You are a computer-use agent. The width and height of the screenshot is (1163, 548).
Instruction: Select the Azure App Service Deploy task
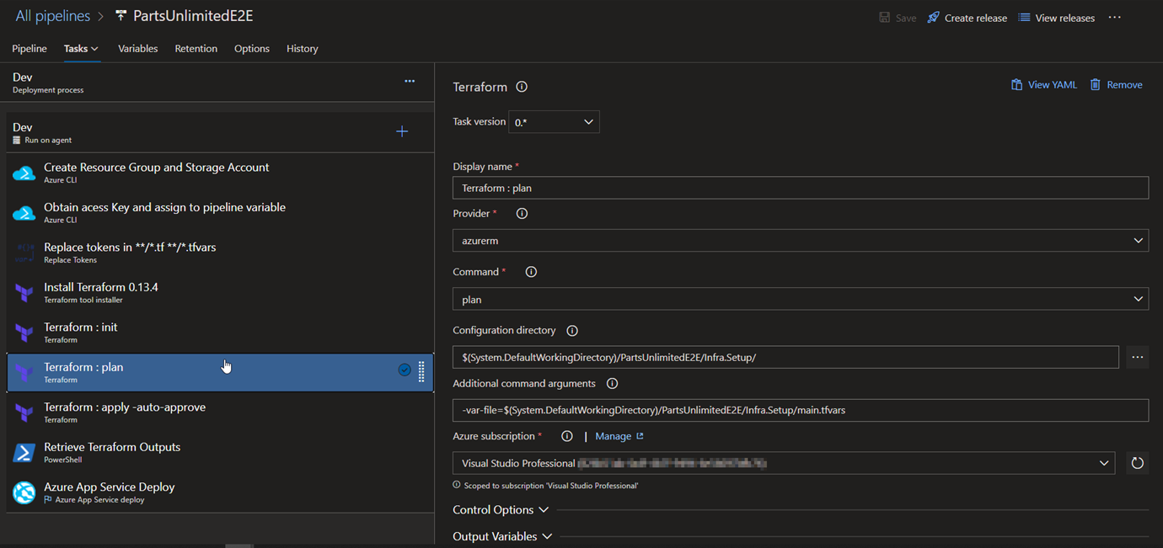pos(220,492)
